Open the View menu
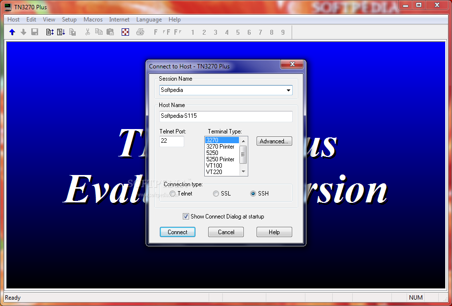452x306 pixels. tap(49, 20)
